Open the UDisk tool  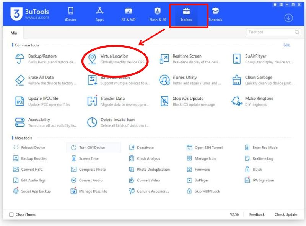[253, 169]
